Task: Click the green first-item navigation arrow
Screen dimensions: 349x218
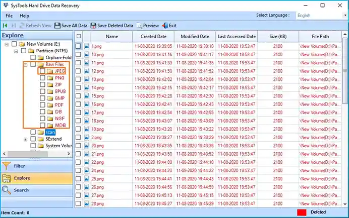Action: (x=5, y=26)
